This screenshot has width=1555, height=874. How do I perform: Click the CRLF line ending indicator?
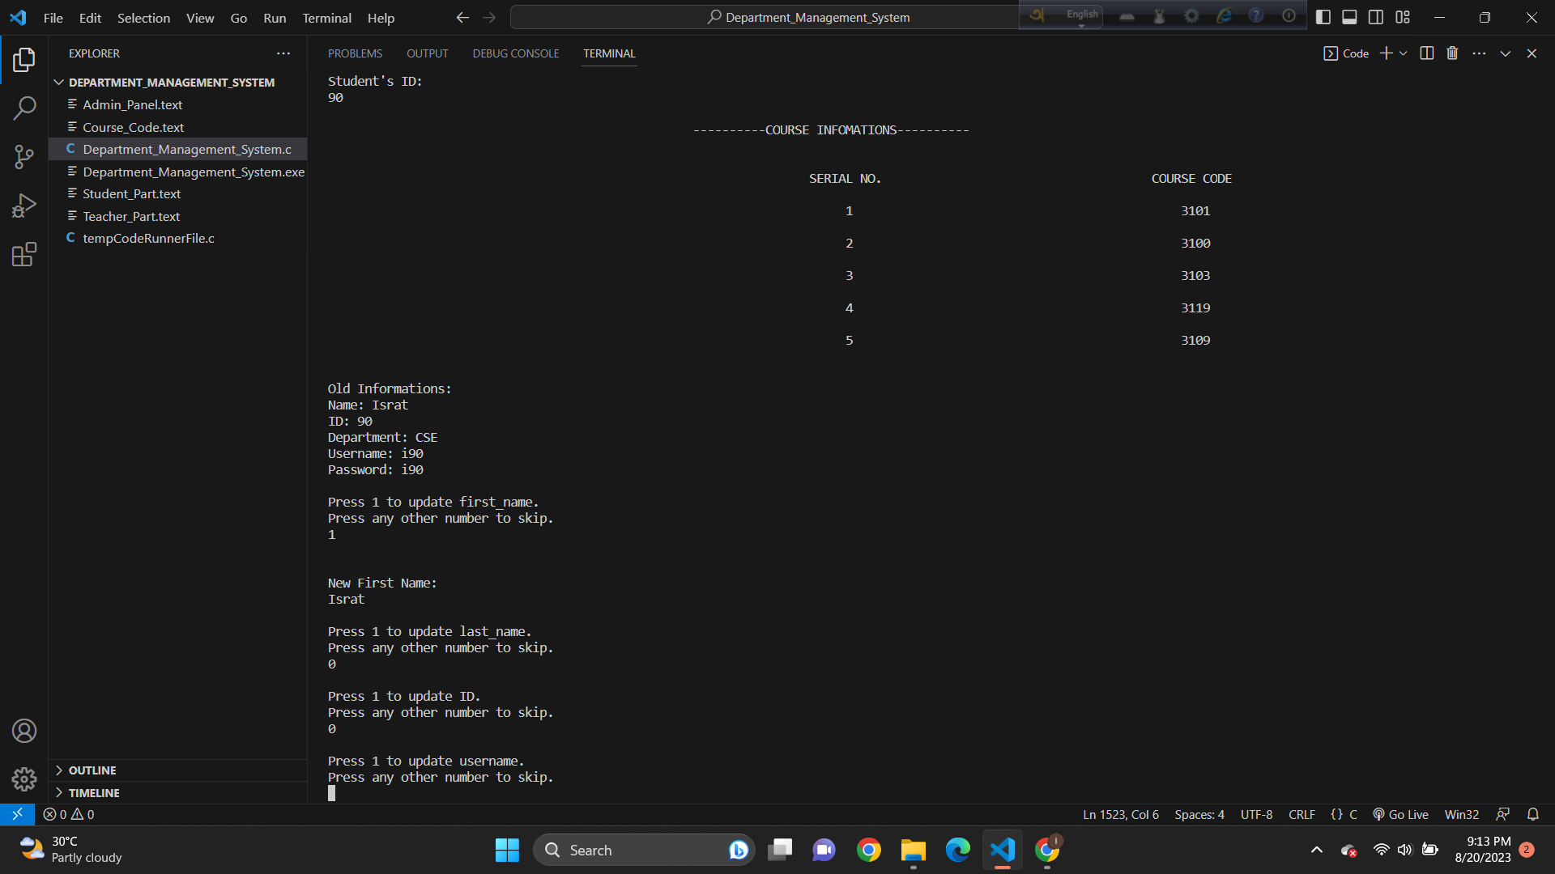(x=1302, y=814)
